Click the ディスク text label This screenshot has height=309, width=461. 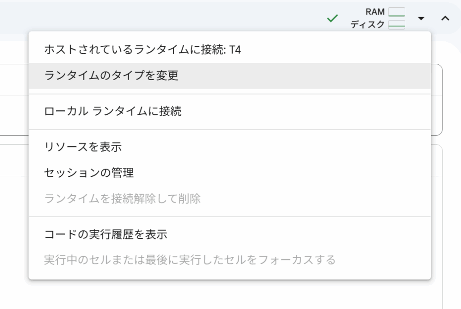click(367, 25)
